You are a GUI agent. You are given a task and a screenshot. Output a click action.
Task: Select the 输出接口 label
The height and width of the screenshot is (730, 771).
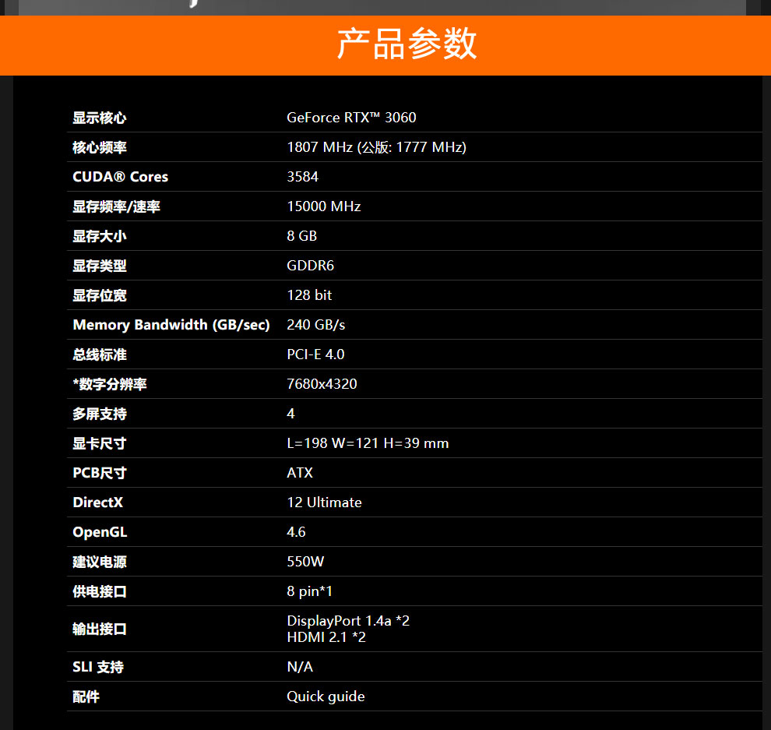(100, 629)
